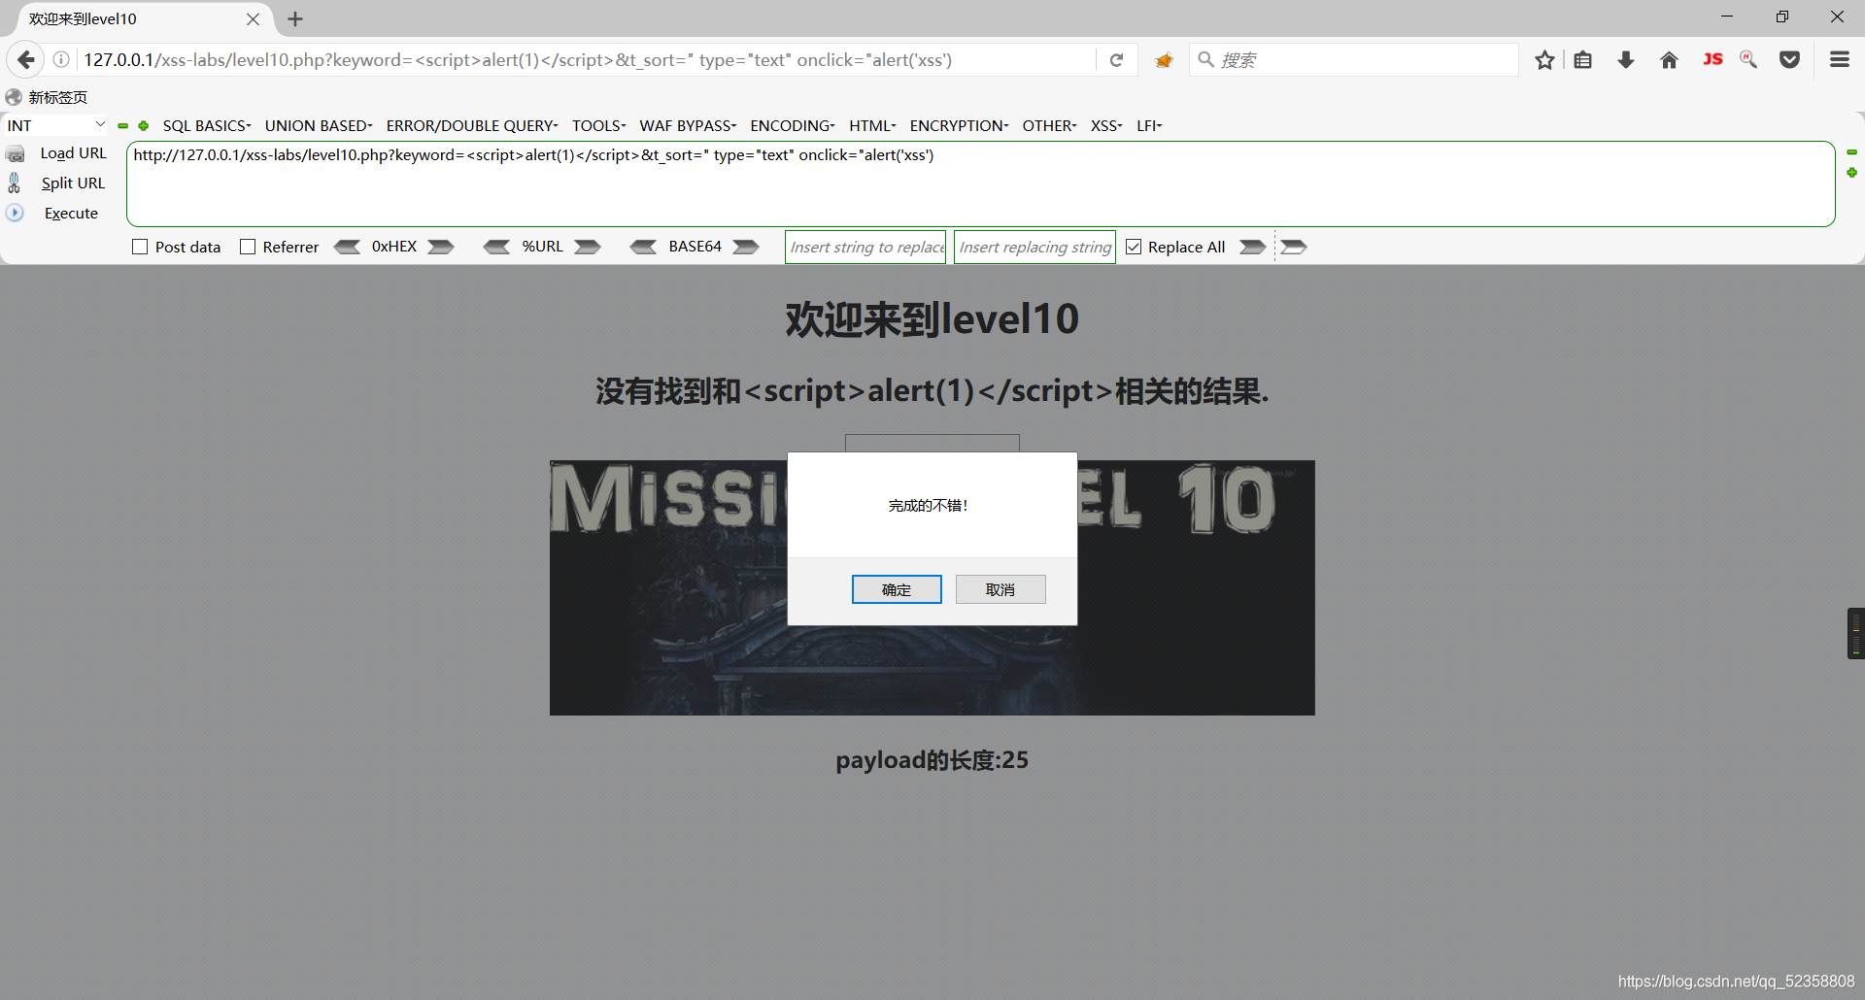1865x1000 pixels.
Task: Click the Load URL icon
Action: [x=16, y=153]
